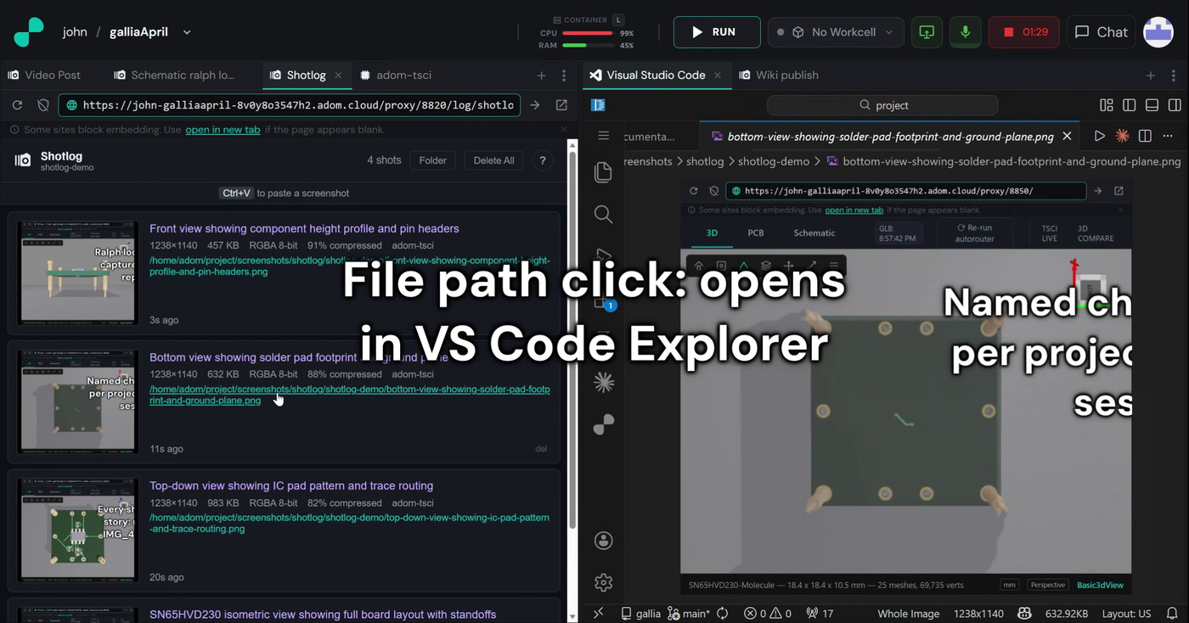Switch to the Schematic ralph tab

coord(174,75)
